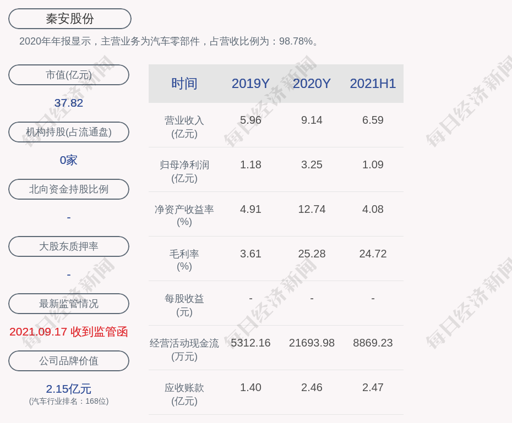Image resolution: width=512 pixels, height=423 pixels.
Task: Click cash flow value 8869.23
Action: 373,343
